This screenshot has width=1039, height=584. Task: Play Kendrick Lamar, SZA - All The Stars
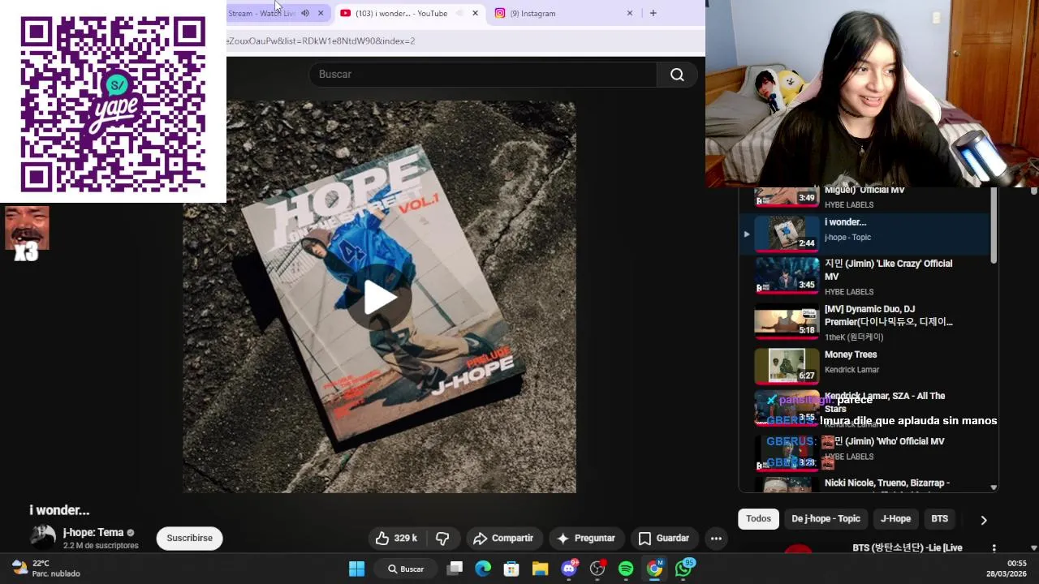[864, 409]
